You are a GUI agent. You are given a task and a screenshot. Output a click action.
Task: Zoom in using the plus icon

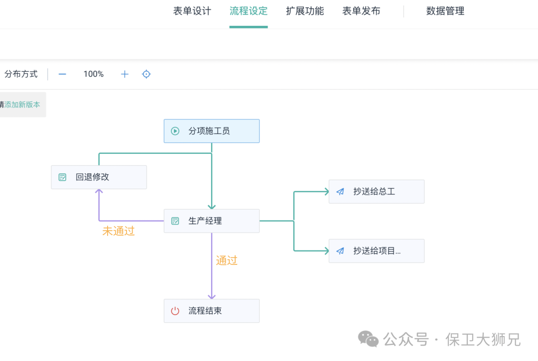tap(124, 74)
